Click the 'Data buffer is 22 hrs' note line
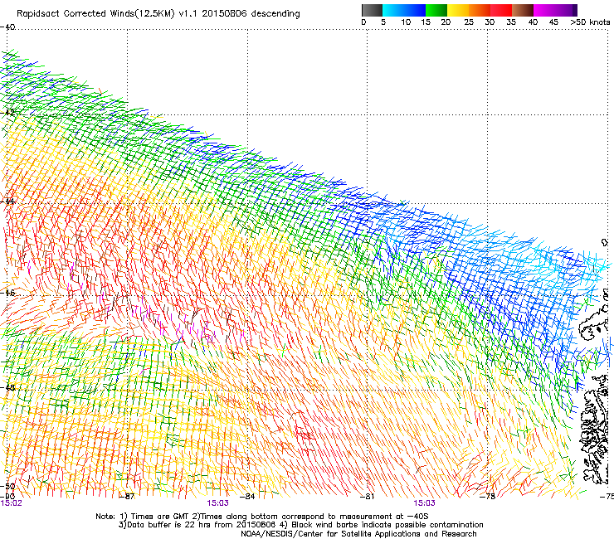This screenshot has height=539, width=614. pos(300,525)
